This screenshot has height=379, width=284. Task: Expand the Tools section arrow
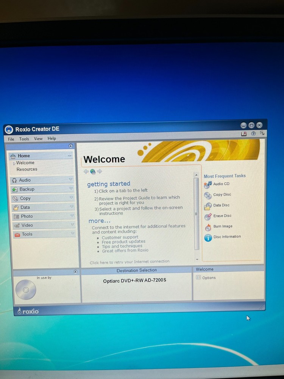coord(72,233)
